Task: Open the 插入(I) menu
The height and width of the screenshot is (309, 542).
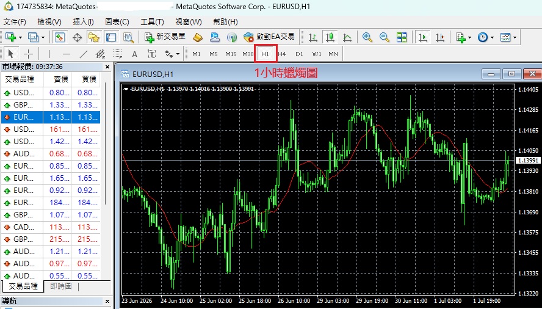Action: click(83, 22)
